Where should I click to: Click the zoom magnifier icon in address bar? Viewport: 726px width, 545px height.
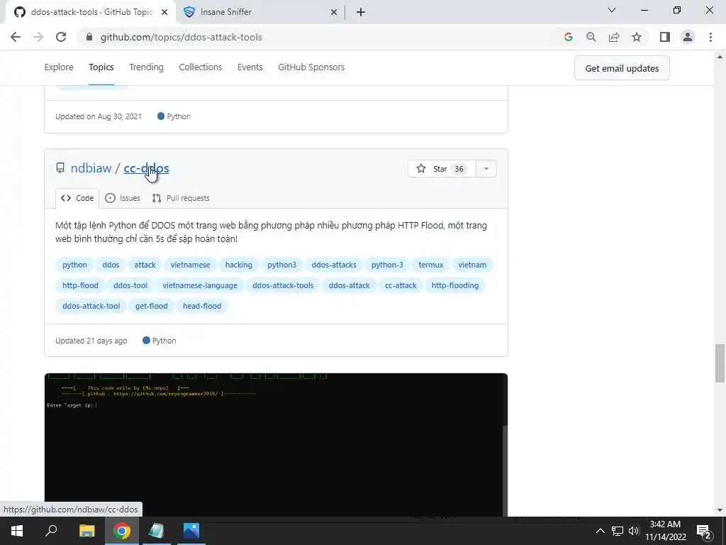point(591,37)
